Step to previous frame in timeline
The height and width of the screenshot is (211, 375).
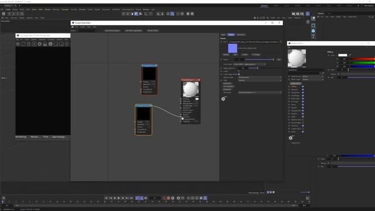pyautogui.click(x=115, y=198)
